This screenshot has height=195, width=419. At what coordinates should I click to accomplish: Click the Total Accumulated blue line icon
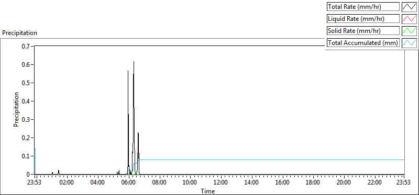(409, 43)
